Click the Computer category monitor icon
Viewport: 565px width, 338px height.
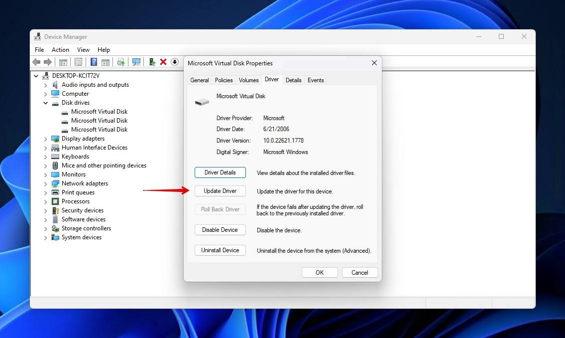[x=55, y=94]
